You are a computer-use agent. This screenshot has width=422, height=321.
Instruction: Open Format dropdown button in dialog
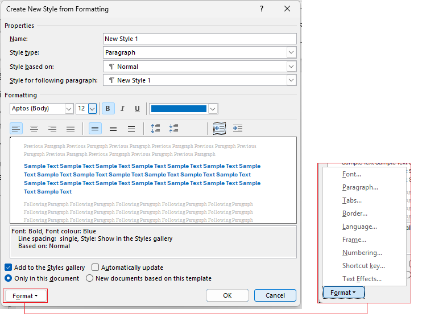coord(25,296)
